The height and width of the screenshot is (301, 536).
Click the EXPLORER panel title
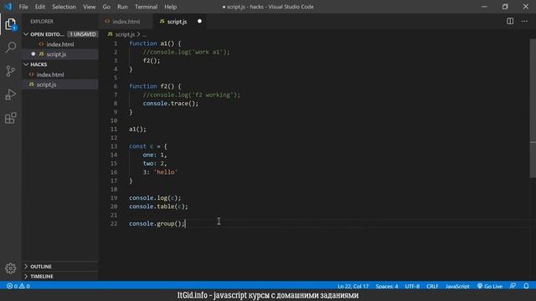click(42, 22)
